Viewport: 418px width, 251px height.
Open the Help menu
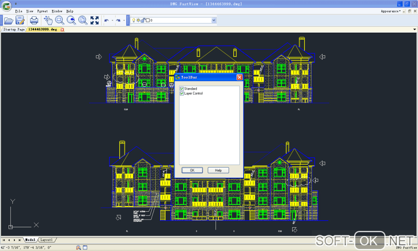click(x=70, y=11)
